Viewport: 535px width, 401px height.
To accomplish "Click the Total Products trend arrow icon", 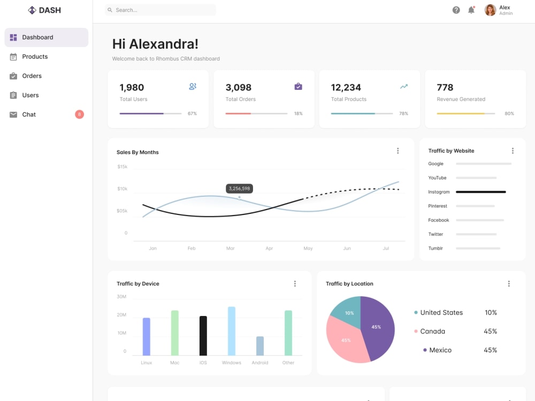I will click(404, 87).
